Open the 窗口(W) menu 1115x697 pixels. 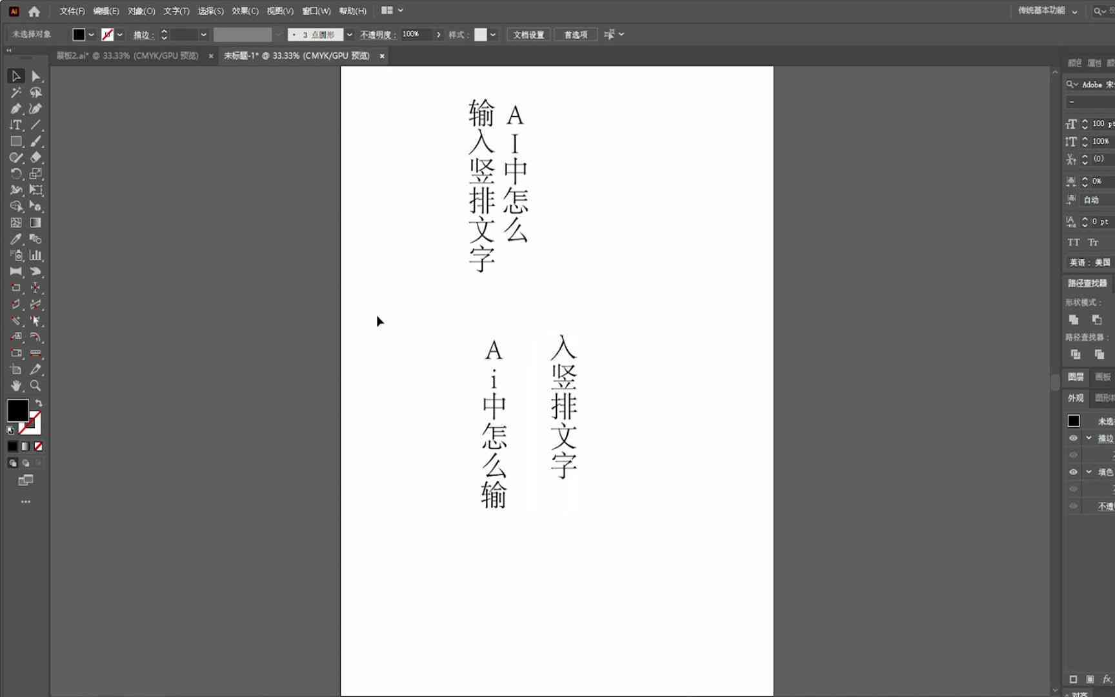tap(316, 11)
